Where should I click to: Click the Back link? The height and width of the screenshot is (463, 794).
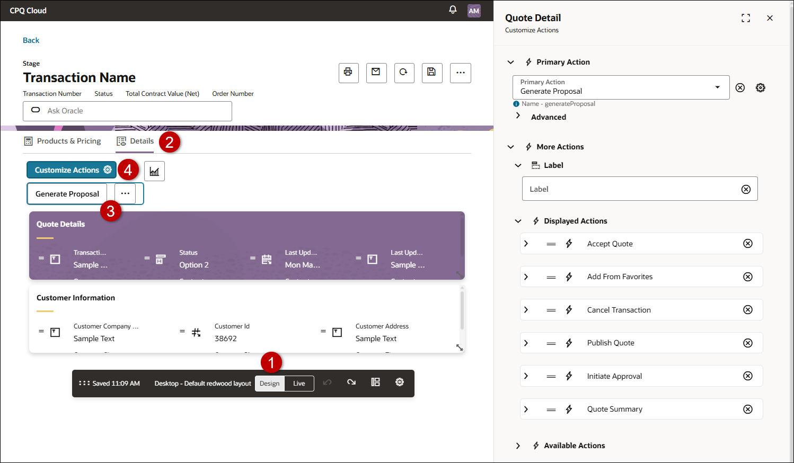[31, 40]
